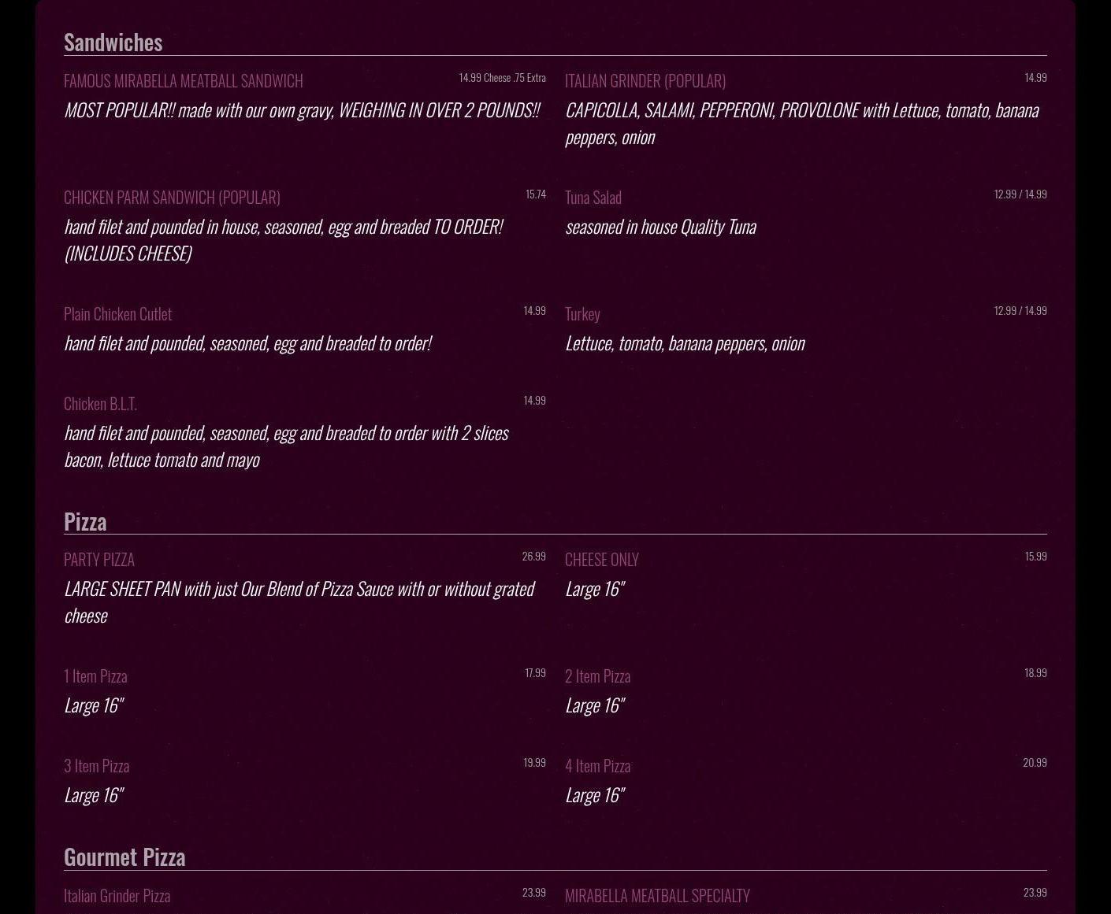Select the 1 Item Pizza entry
The width and height of the screenshot is (1111, 914).
pyautogui.click(x=95, y=676)
